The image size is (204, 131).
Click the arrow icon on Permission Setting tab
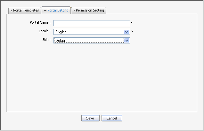(74, 10)
